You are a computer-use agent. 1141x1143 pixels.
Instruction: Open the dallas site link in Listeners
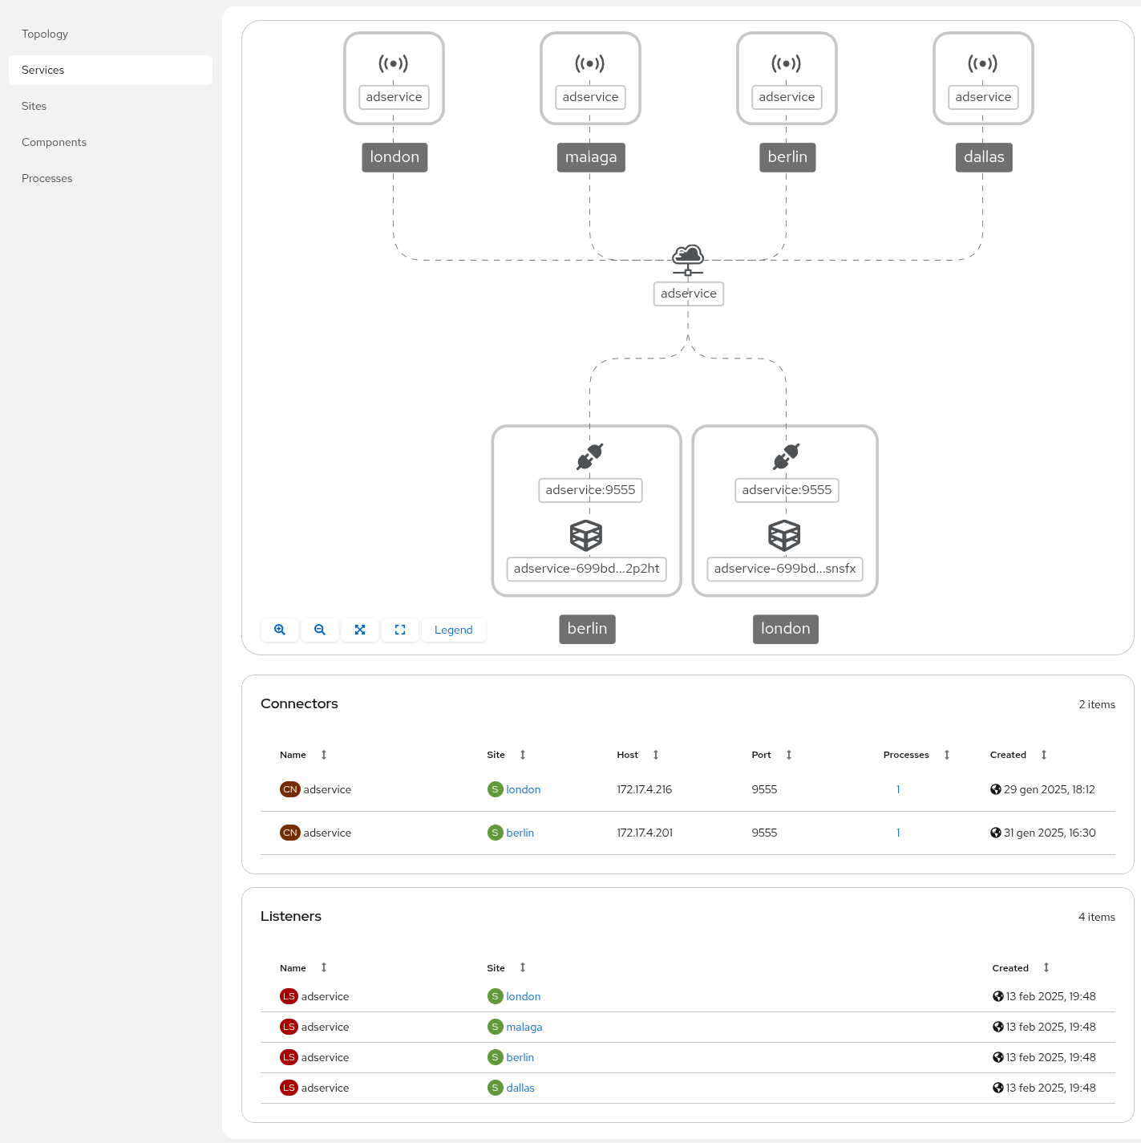520,1088
